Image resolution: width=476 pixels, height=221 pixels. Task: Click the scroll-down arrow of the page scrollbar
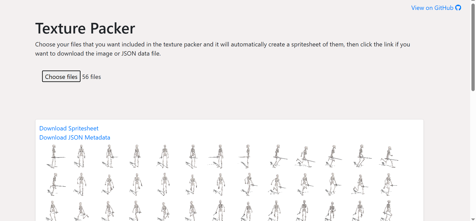pyautogui.click(x=473, y=219)
